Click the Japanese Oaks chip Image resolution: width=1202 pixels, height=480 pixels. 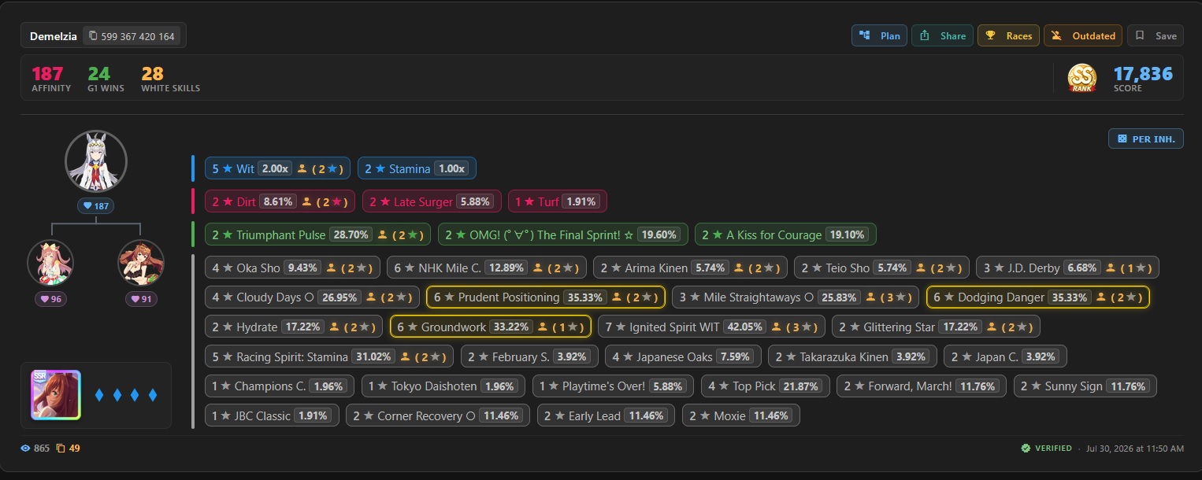click(682, 356)
